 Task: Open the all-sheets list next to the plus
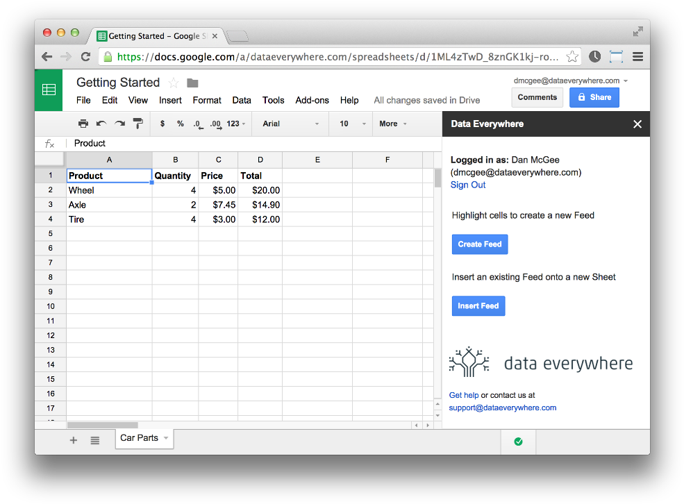[x=95, y=439]
